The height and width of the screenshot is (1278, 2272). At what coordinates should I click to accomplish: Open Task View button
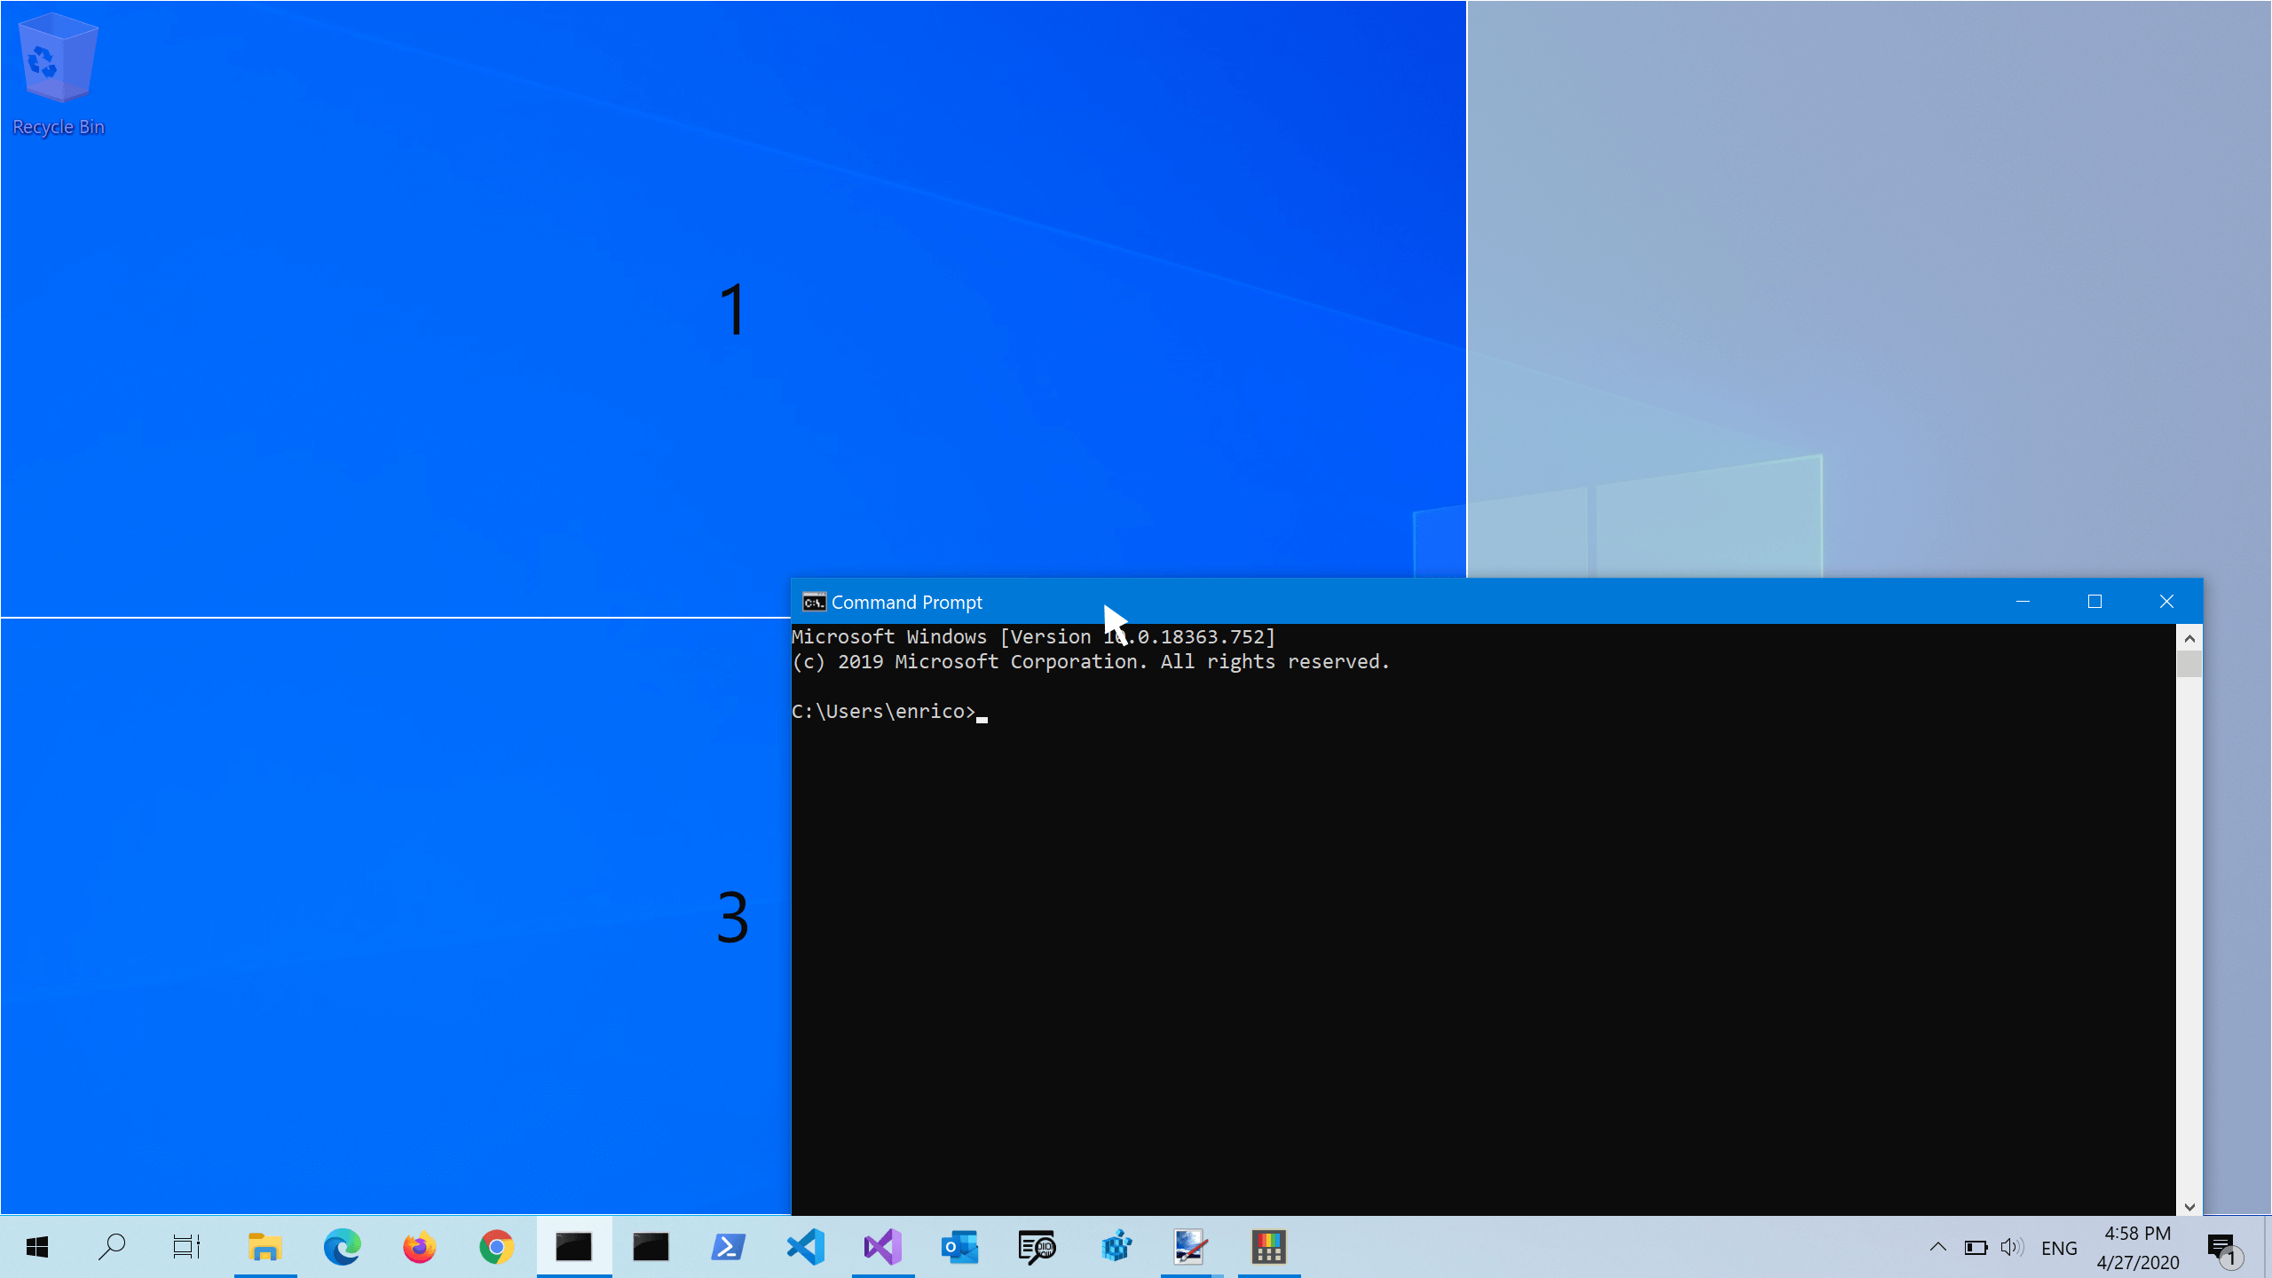(x=187, y=1247)
